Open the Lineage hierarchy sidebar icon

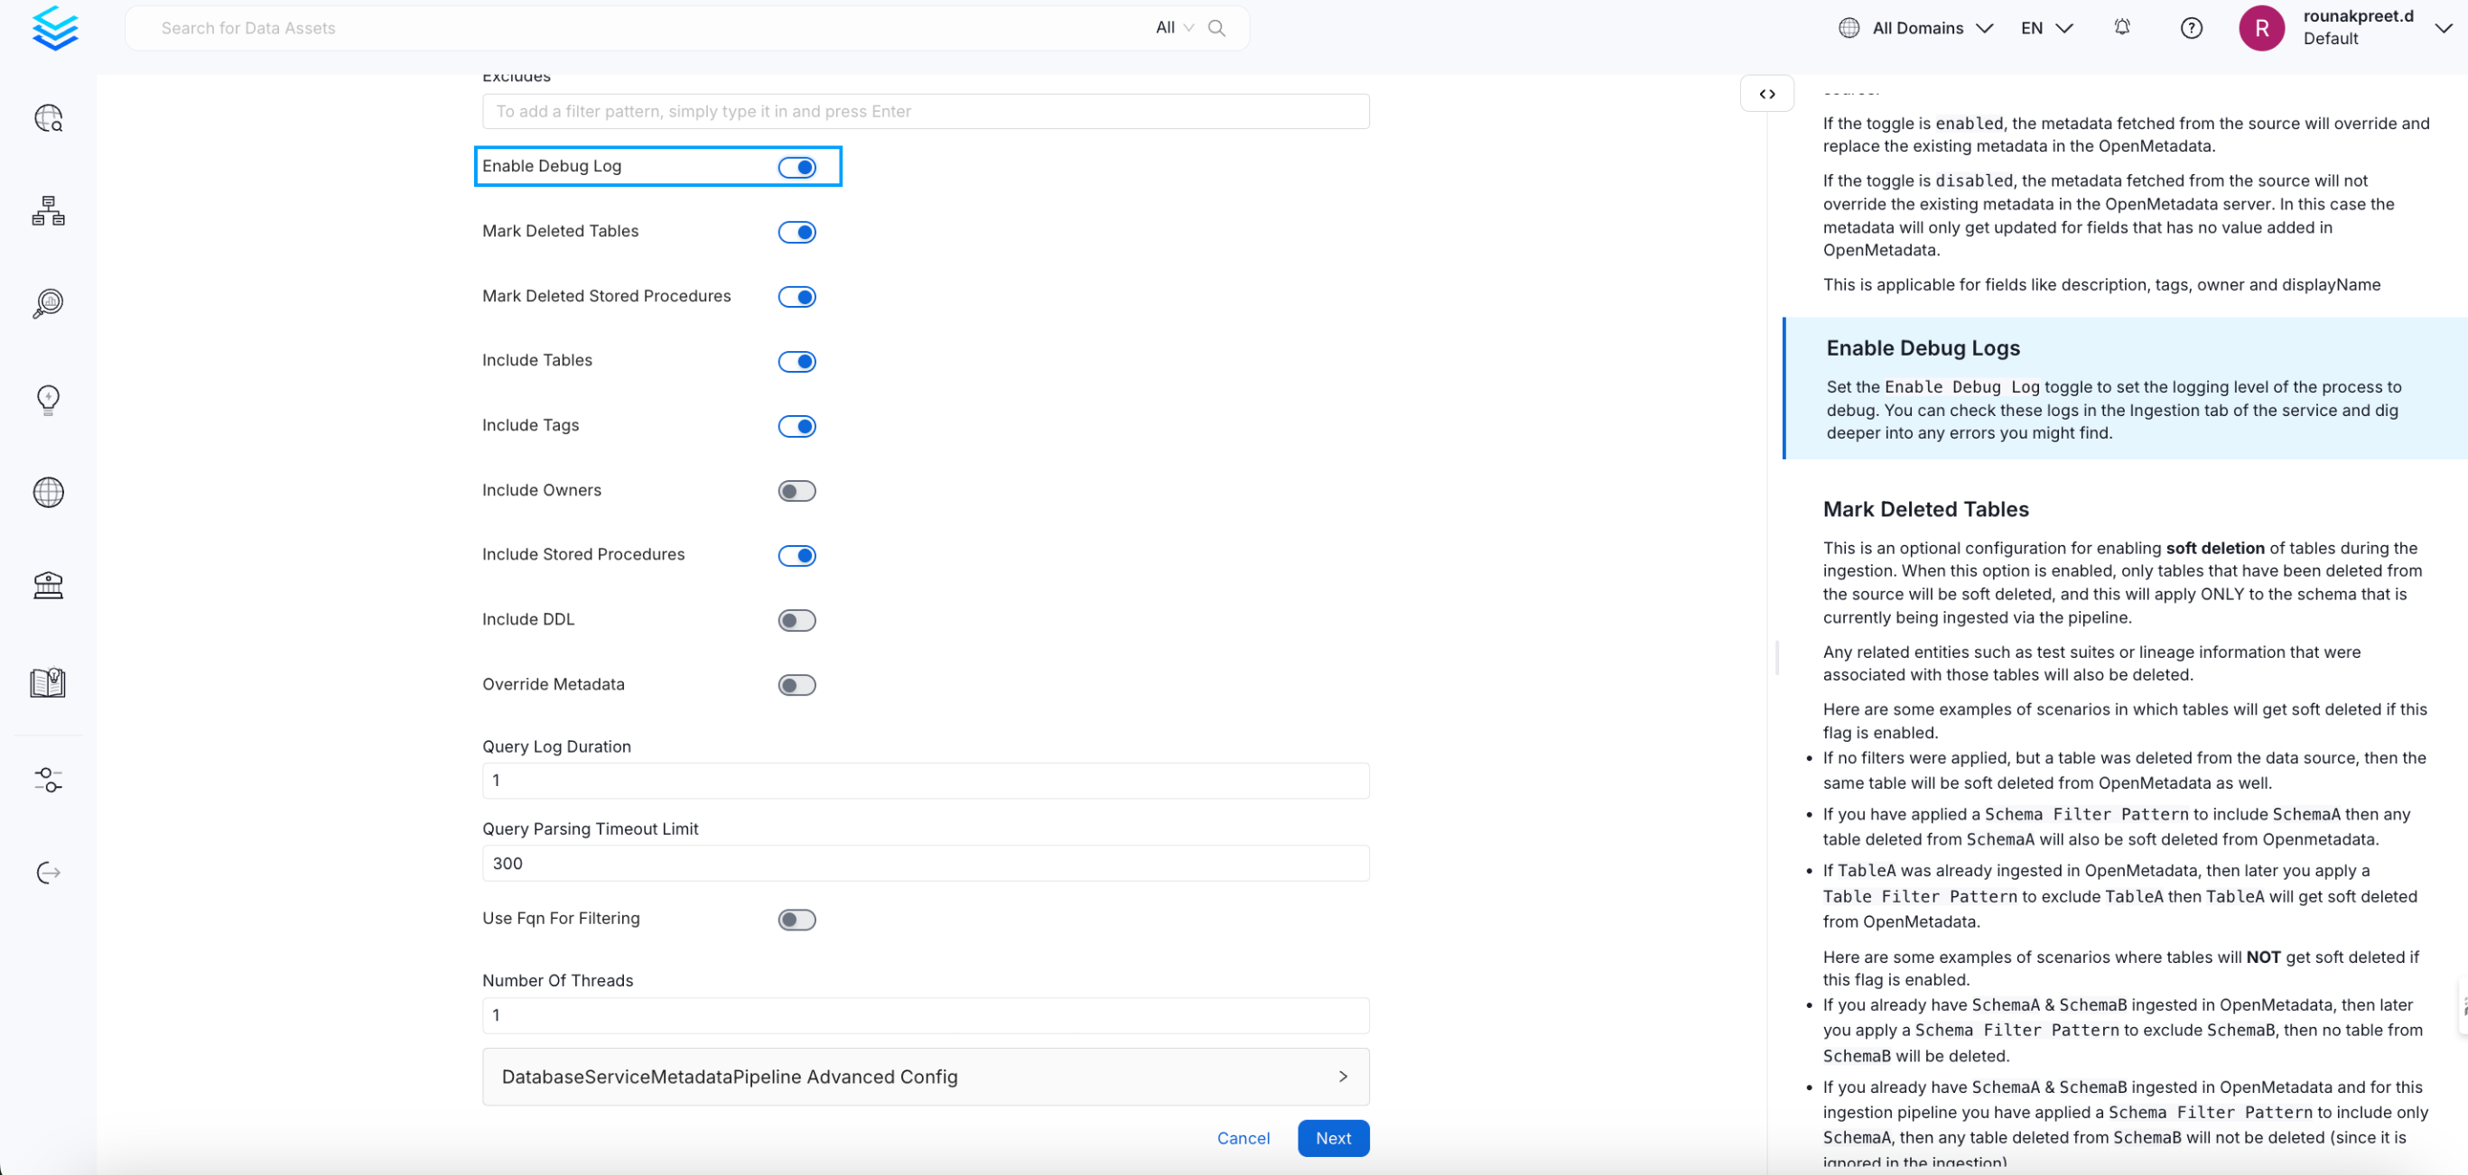coord(48,210)
